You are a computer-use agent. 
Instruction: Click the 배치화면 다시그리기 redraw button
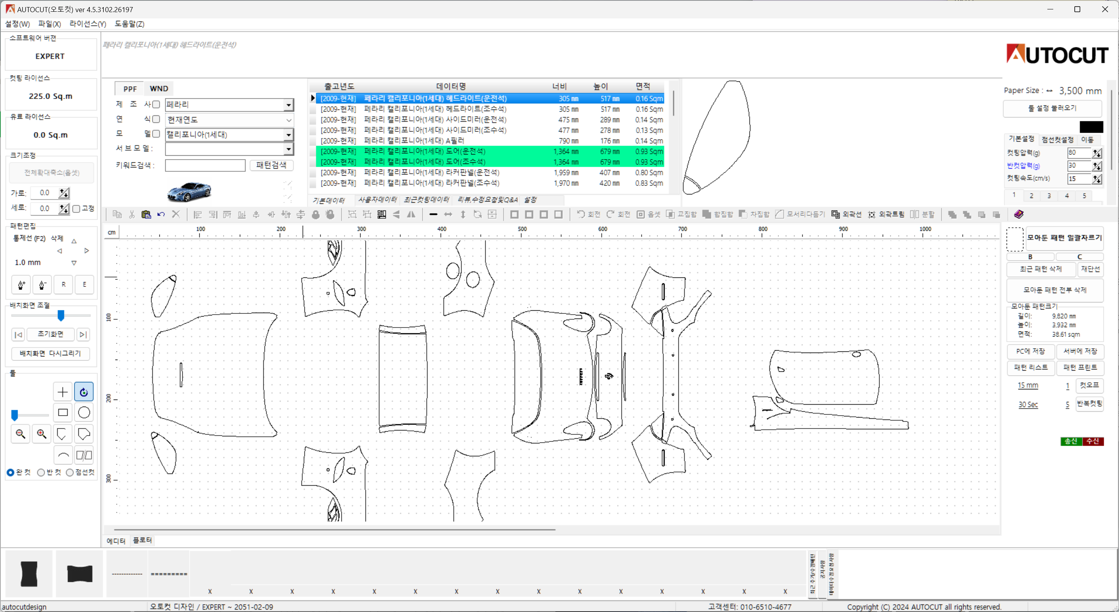pyautogui.click(x=50, y=354)
